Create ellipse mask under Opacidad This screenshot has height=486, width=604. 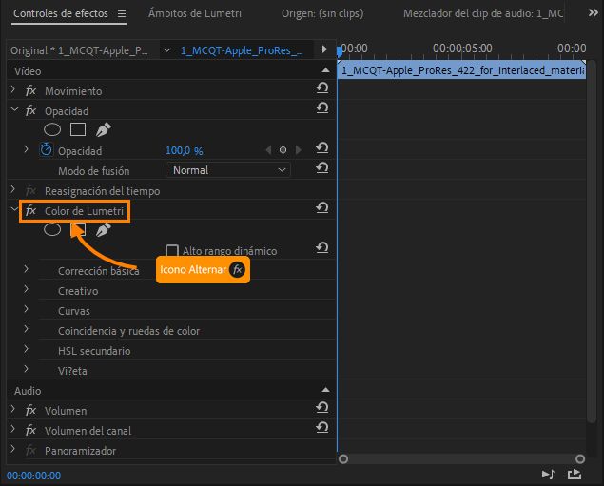[x=52, y=129]
